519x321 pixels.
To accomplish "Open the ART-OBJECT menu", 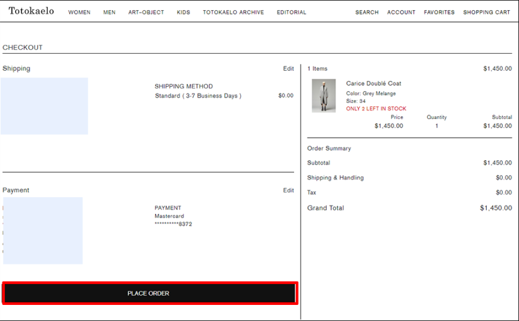I will tap(146, 13).
